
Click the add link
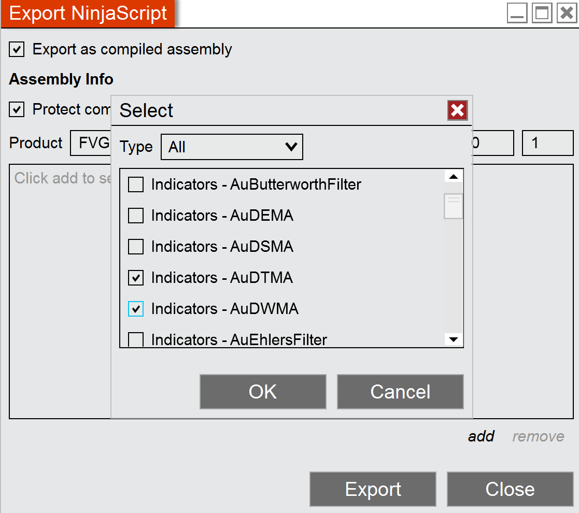click(481, 436)
